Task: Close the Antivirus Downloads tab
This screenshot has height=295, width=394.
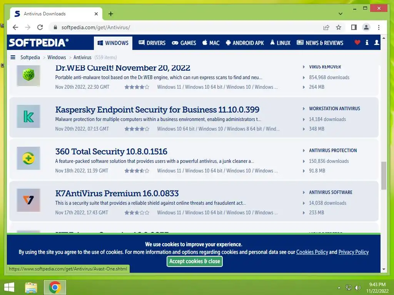Action: tap(96, 14)
